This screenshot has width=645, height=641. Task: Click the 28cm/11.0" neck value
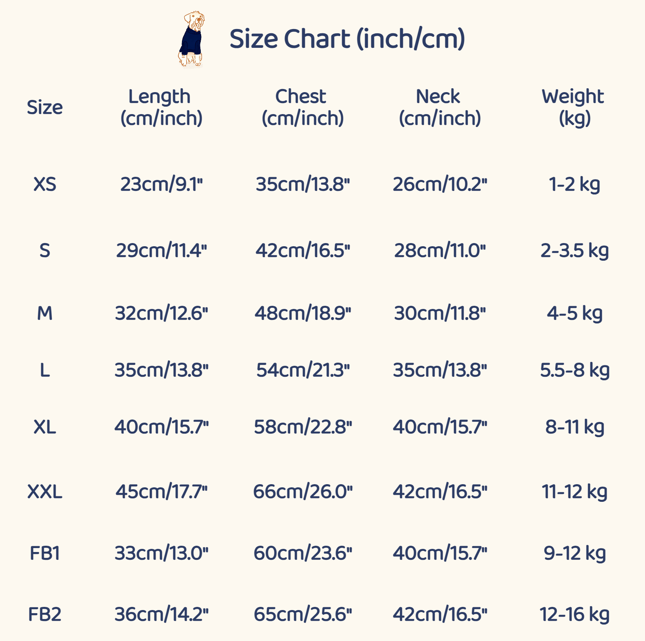click(x=440, y=251)
